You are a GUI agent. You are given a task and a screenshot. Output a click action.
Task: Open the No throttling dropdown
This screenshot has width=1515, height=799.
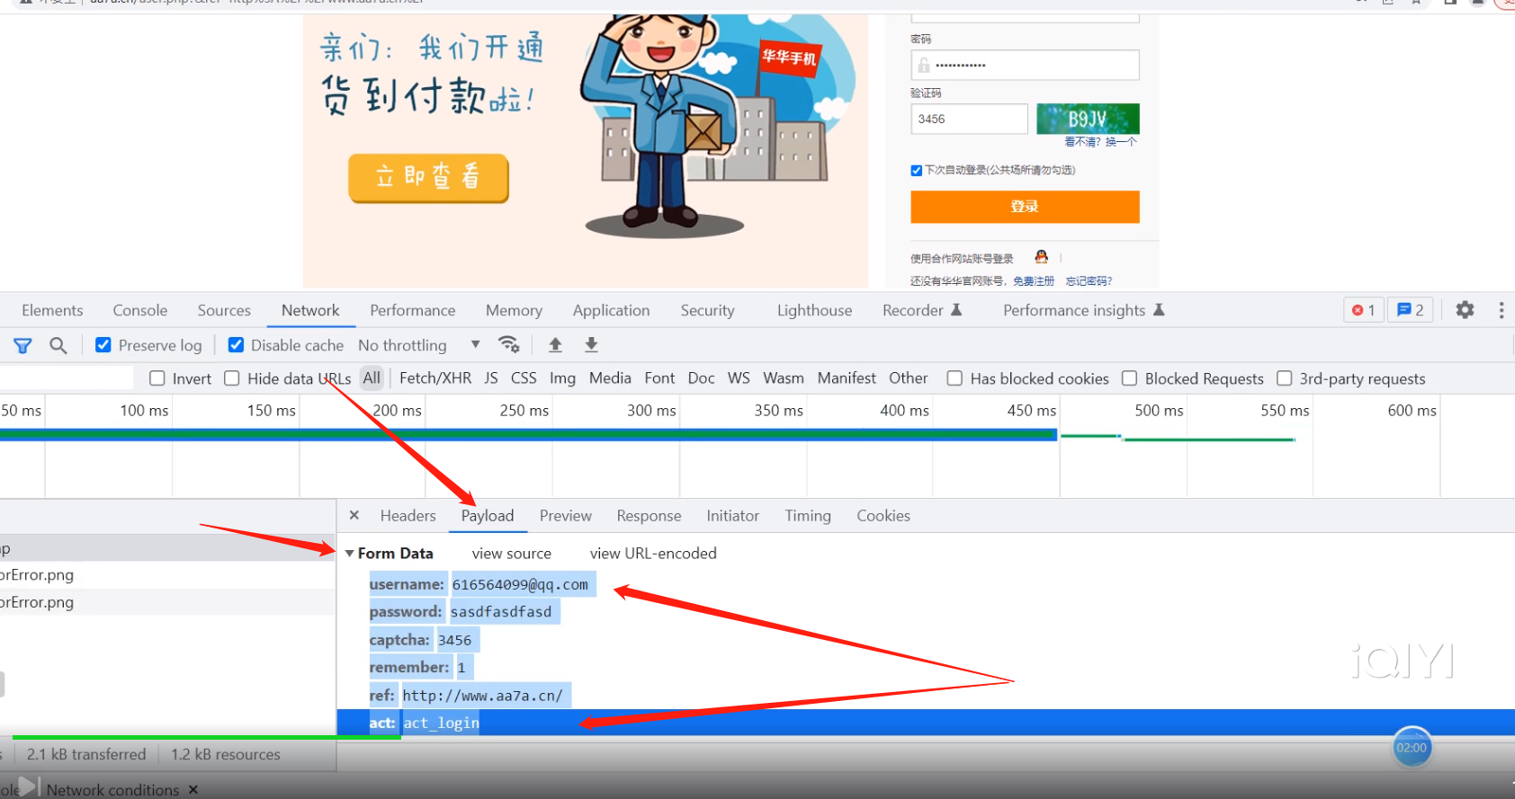pos(419,345)
